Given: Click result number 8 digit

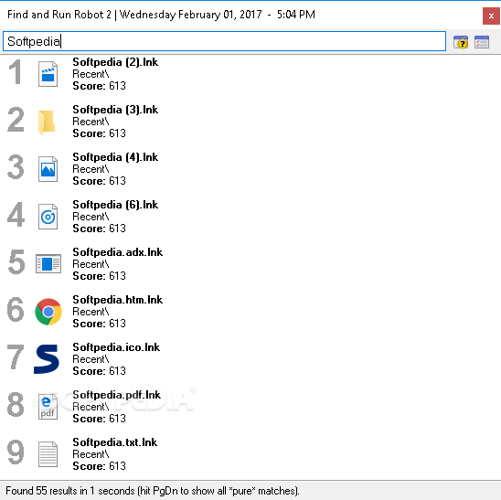Looking at the screenshot, I should [x=16, y=405].
